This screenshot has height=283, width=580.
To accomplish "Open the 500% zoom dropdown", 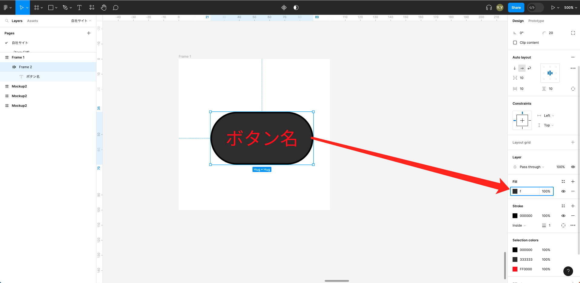I will tap(571, 8).
